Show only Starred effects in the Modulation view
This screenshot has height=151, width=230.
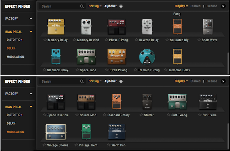195,81
